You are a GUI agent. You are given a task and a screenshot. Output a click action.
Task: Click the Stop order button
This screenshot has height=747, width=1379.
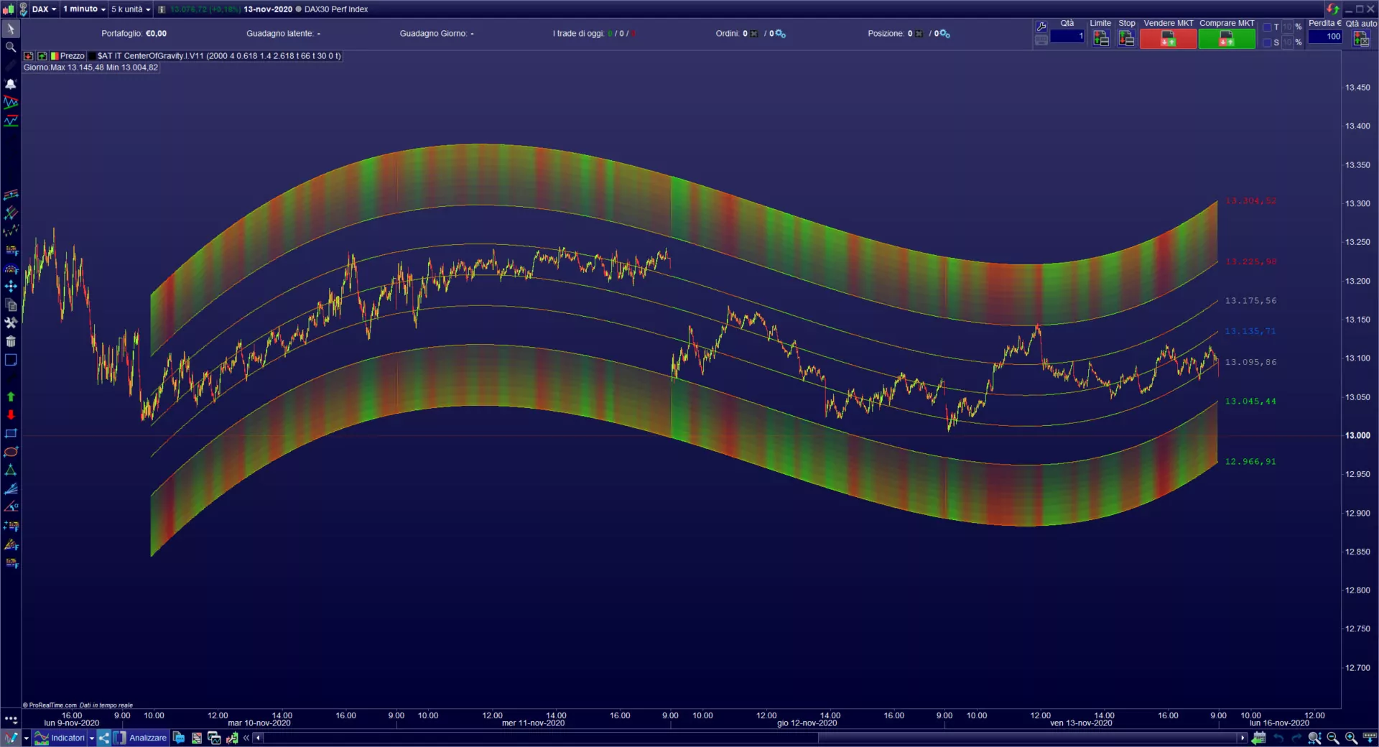(1126, 39)
